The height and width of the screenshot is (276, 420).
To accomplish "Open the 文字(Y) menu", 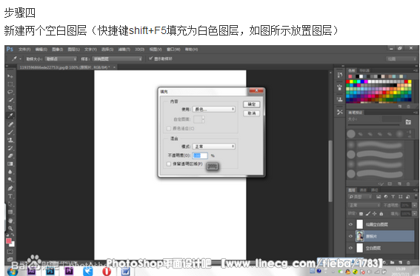I will click(x=90, y=50).
